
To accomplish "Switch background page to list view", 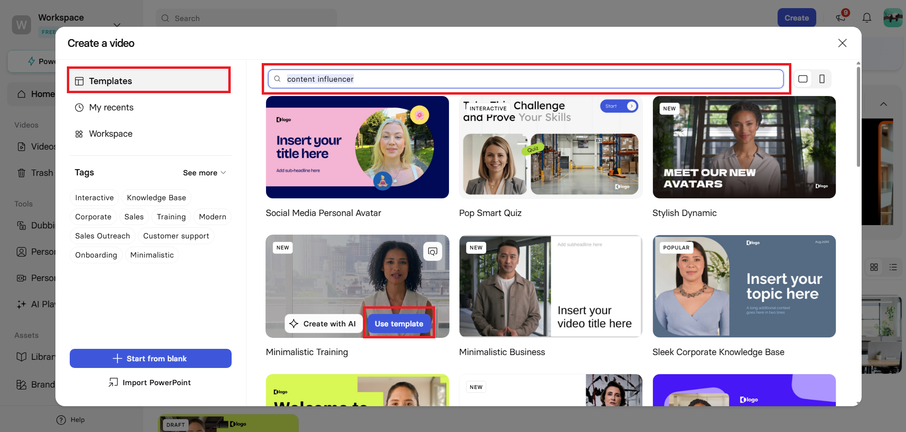I will (893, 267).
